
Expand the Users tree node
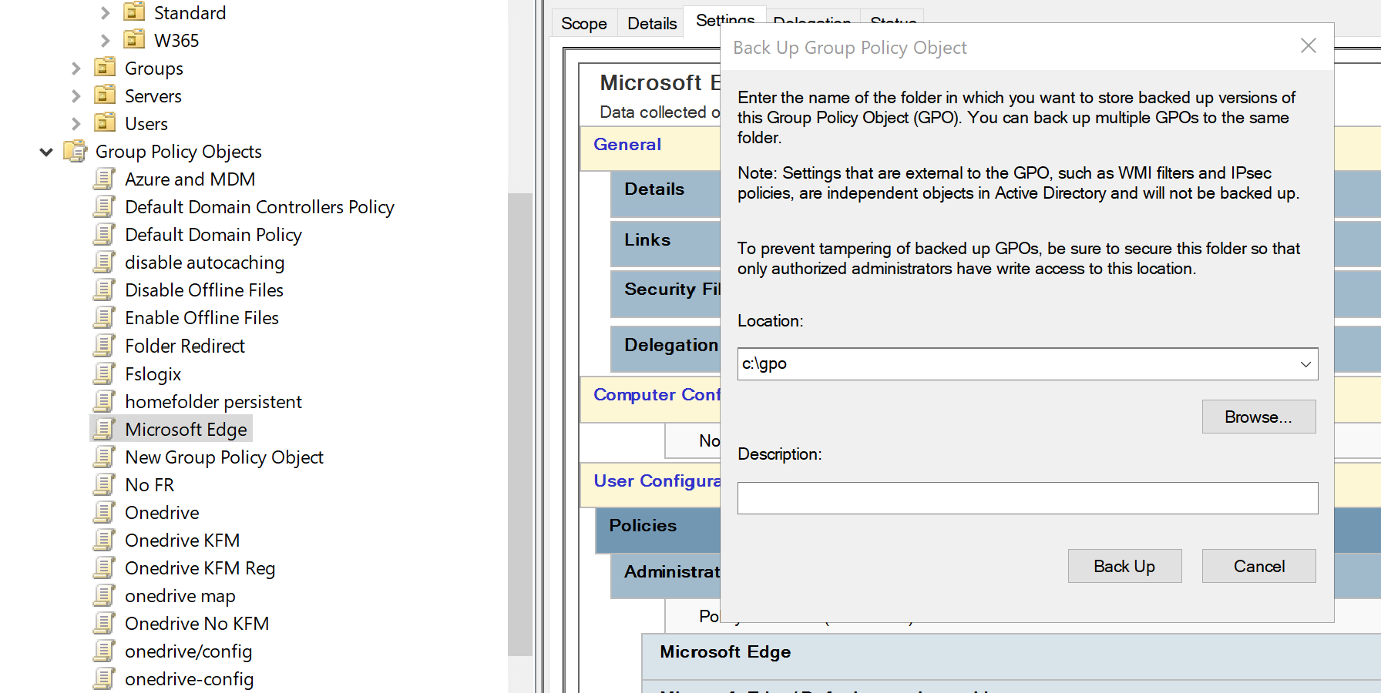tap(75, 123)
